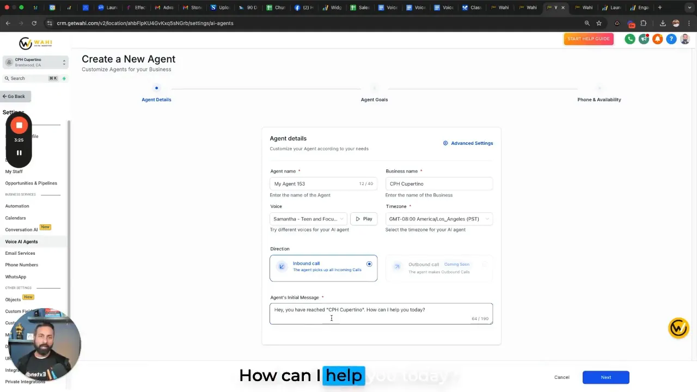
Task: Click the sidebar Search box
Action: point(35,78)
